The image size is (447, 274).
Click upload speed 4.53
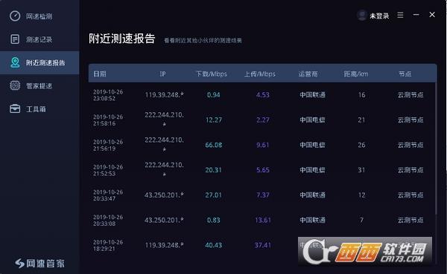click(x=262, y=95)
